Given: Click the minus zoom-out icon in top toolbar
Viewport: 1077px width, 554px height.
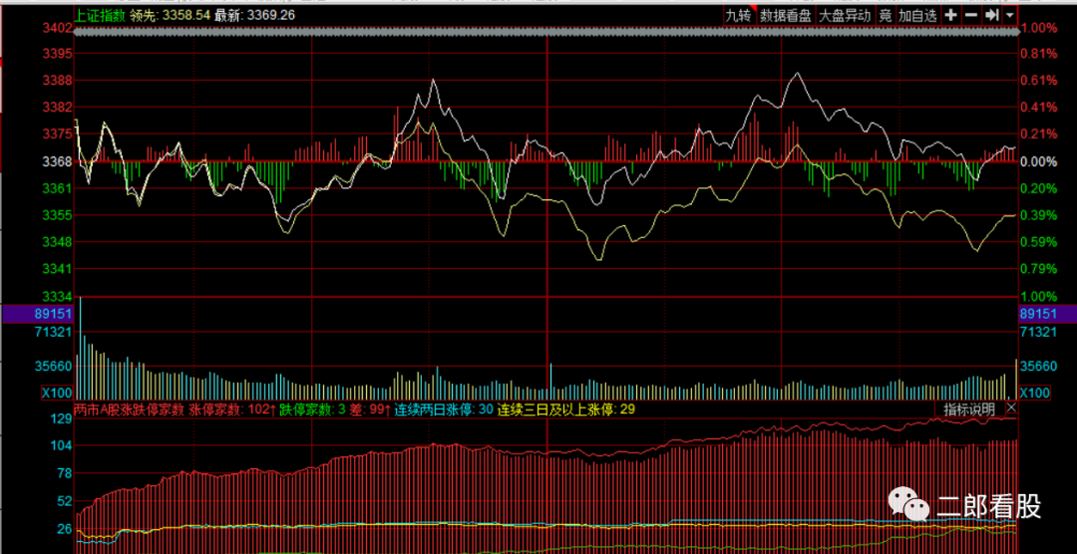Looking at the screenshot, I should 970,16.
